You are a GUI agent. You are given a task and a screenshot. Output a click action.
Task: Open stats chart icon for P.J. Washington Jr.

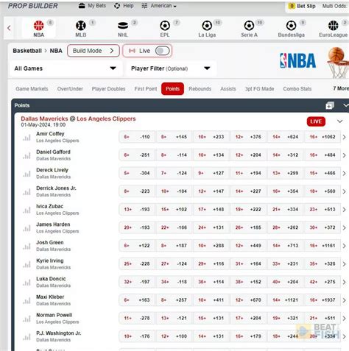pyautogui.click(x=27, y=337)
